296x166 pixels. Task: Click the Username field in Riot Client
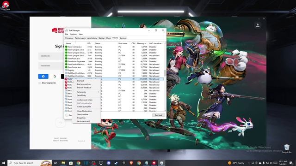[x=51, y=56]
